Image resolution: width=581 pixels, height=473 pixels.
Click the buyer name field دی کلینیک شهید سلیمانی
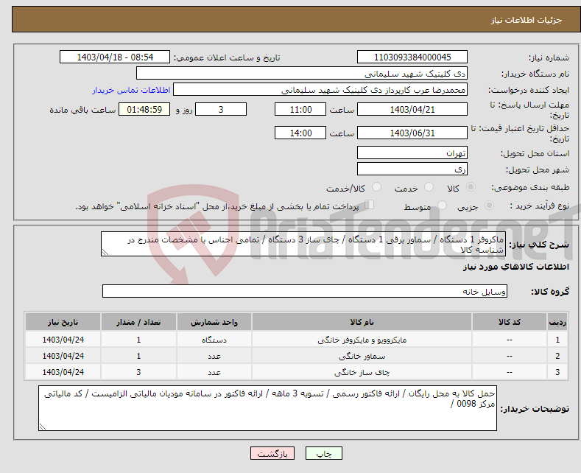click(x=302, y=74)
